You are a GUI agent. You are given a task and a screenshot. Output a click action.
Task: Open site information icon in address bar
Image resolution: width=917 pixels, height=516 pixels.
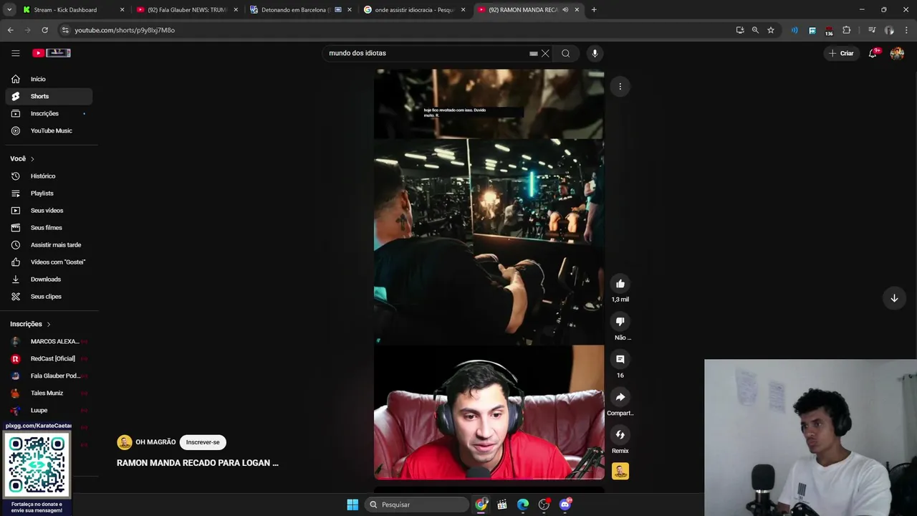[65, 30]
